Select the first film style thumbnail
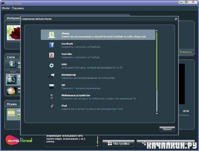The width and height of the screenshot is (199, 151). point(13,65)
